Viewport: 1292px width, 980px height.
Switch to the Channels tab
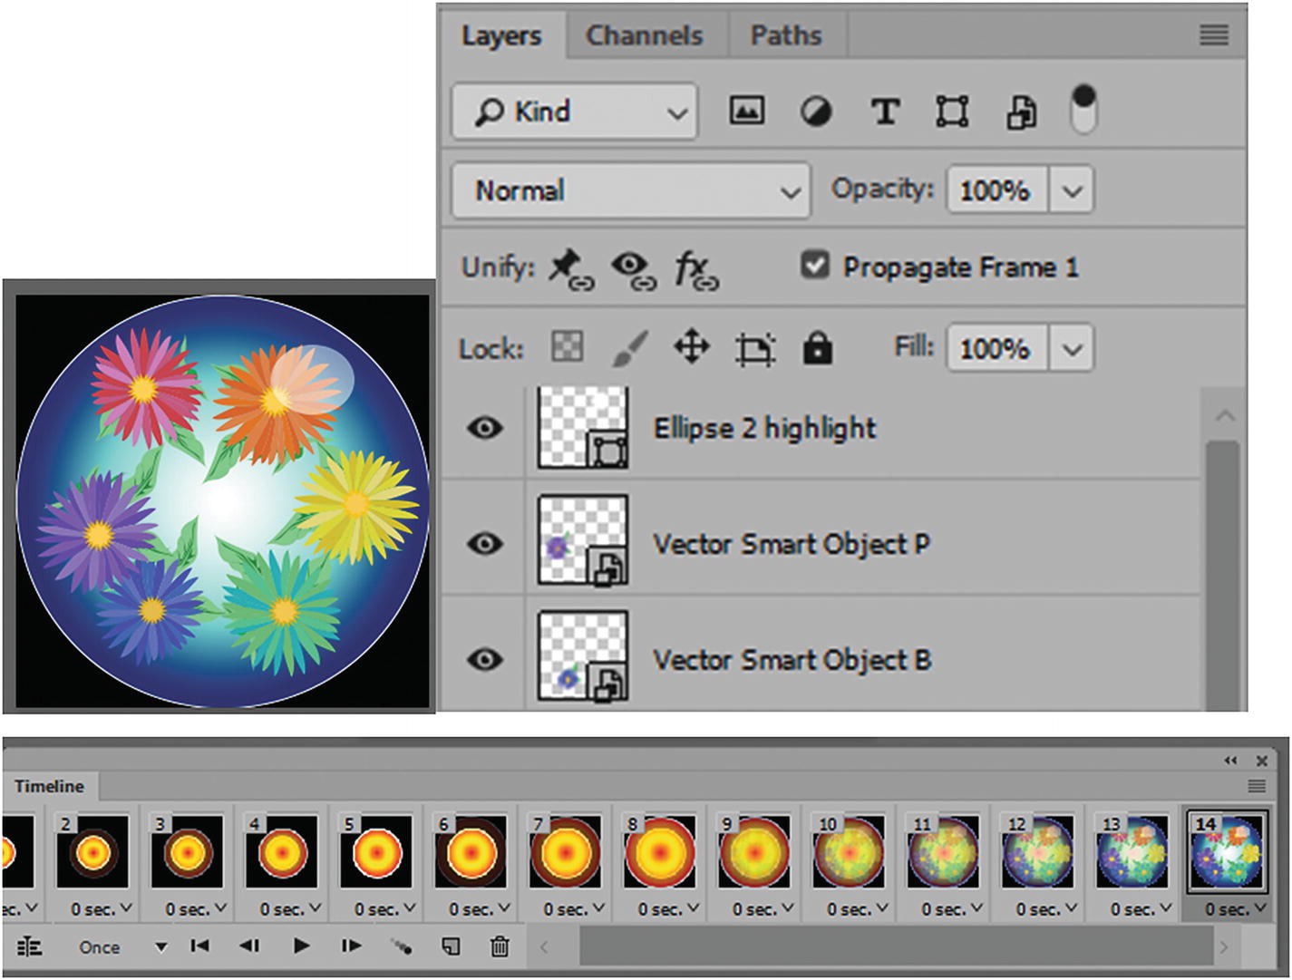point(645,34)
